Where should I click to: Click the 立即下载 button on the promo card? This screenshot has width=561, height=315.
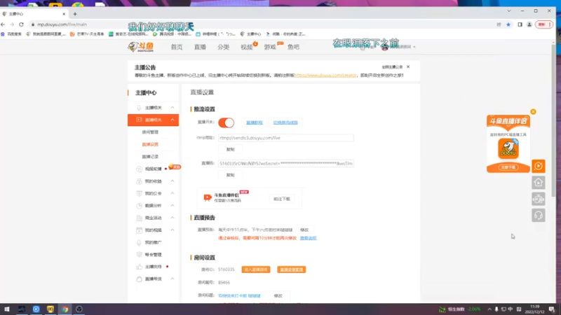[508, 167]
